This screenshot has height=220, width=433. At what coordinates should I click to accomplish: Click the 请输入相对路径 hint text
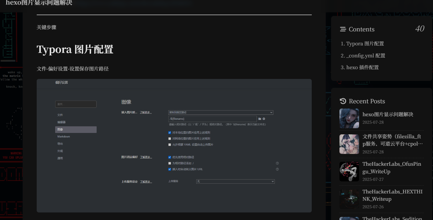click(217, 125)
